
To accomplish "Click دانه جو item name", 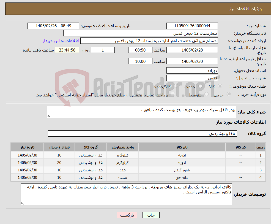I will [x=182, y=177].
